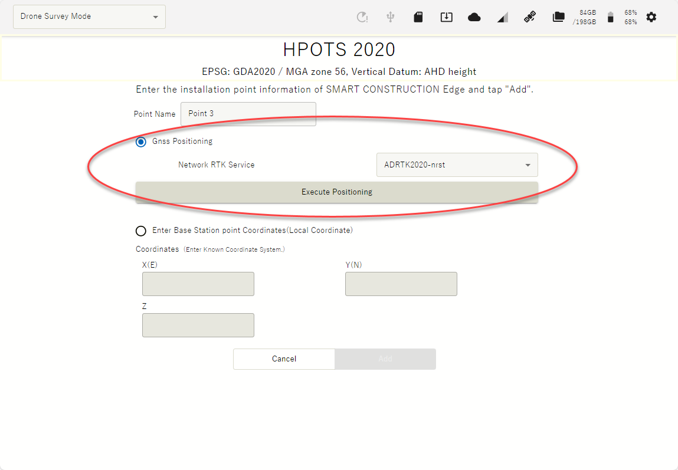678x470 pixels.
Task: Click the X(E) coordinate field
Action: (198, 284)
